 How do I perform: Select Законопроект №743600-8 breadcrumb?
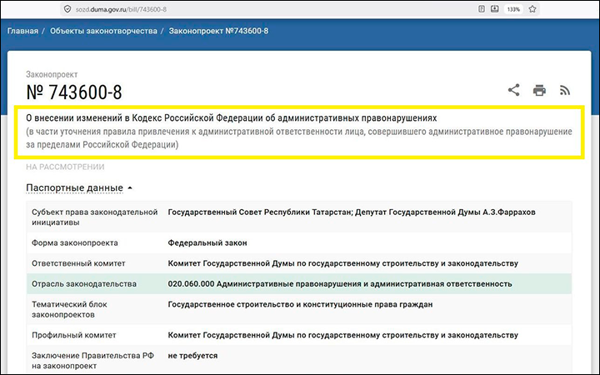point(218,31)
